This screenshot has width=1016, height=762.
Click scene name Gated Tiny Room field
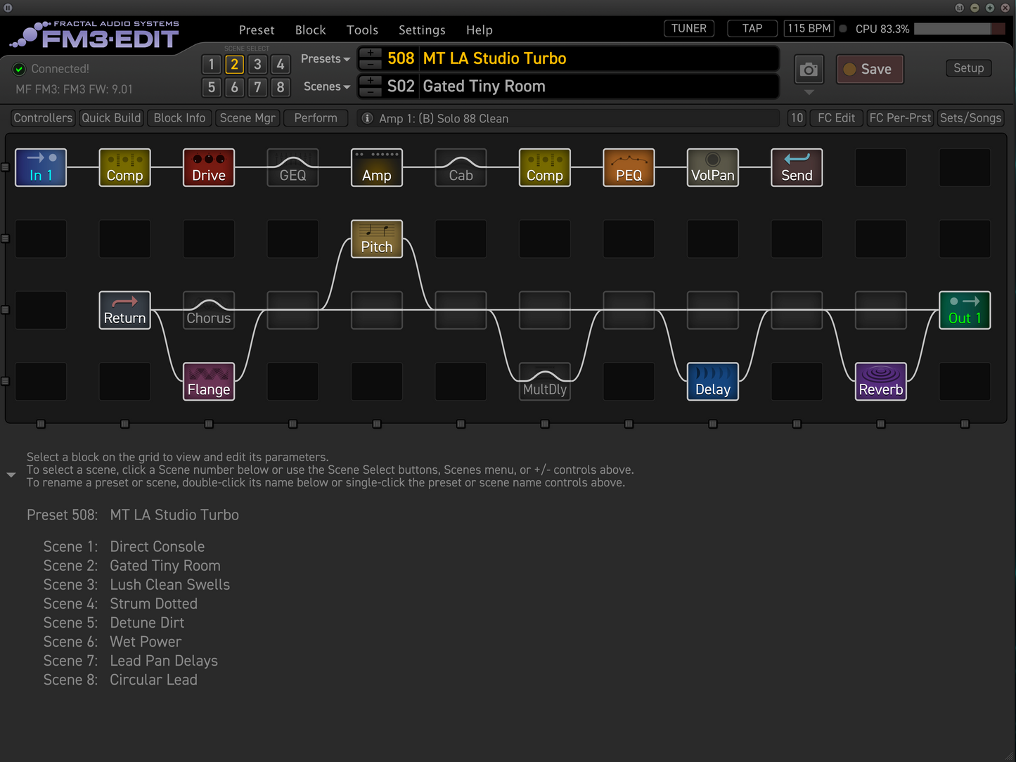[x=598, y=86]
